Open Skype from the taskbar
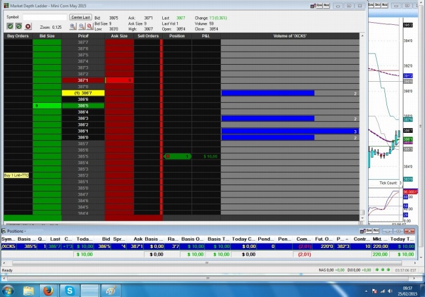Screen dimensions: 425x297 click(69, 290)
